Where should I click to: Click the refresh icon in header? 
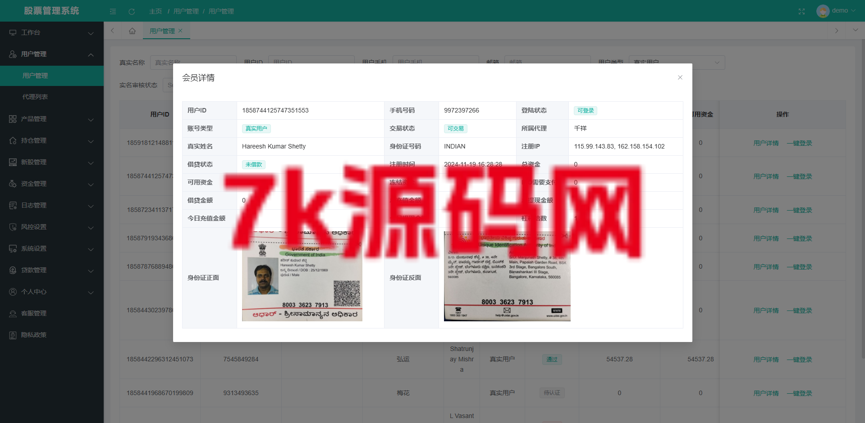coord(132,11)
